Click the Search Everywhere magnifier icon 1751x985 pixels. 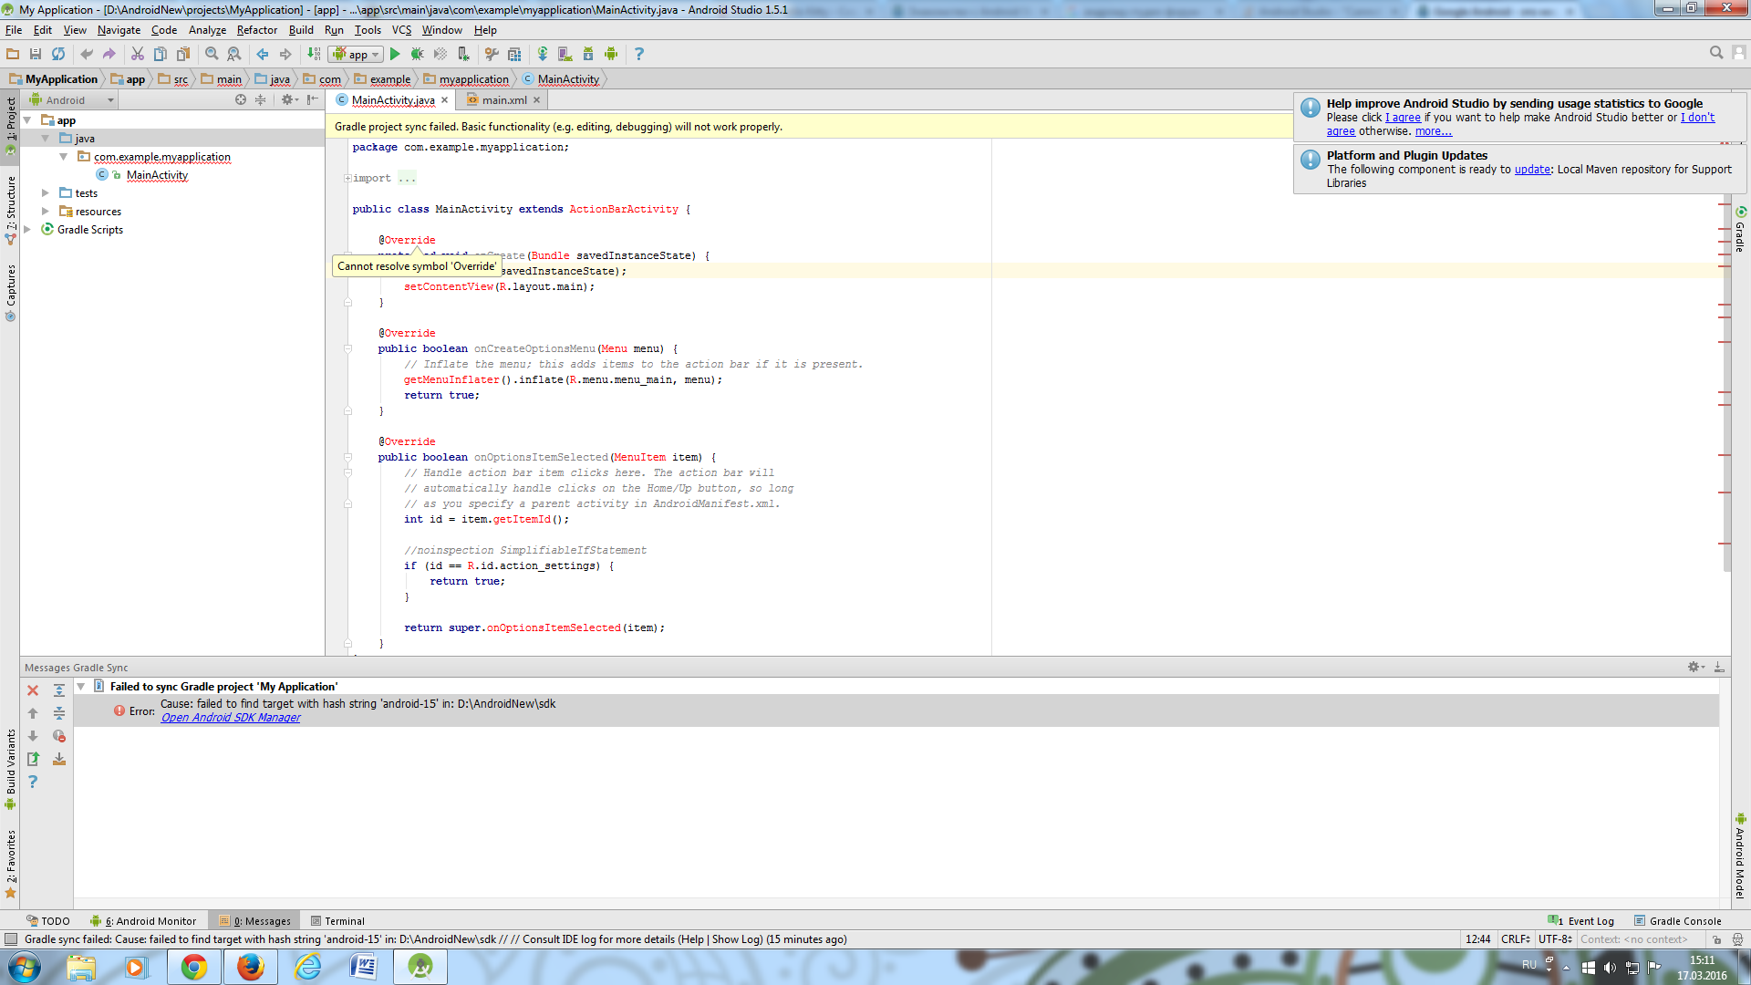pyautogui.click(x=1716, y=54)
